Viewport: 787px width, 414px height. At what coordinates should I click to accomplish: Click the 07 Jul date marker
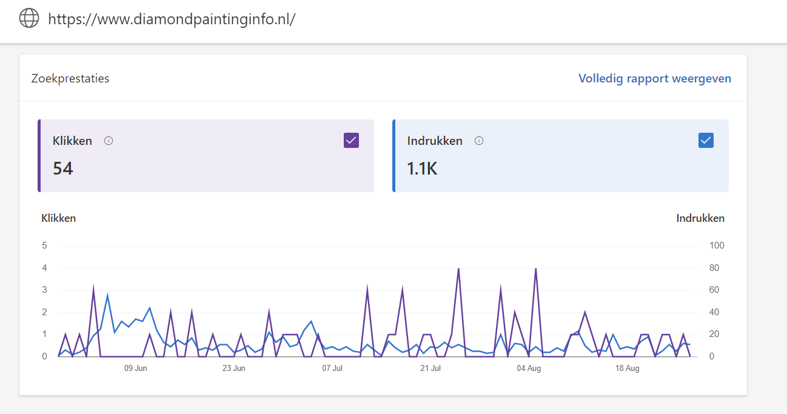(x=333, y=368)
